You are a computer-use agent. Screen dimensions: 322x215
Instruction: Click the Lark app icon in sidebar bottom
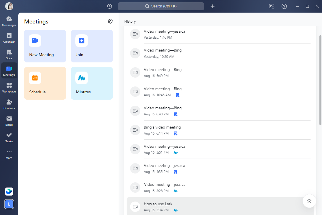point(9,192)
